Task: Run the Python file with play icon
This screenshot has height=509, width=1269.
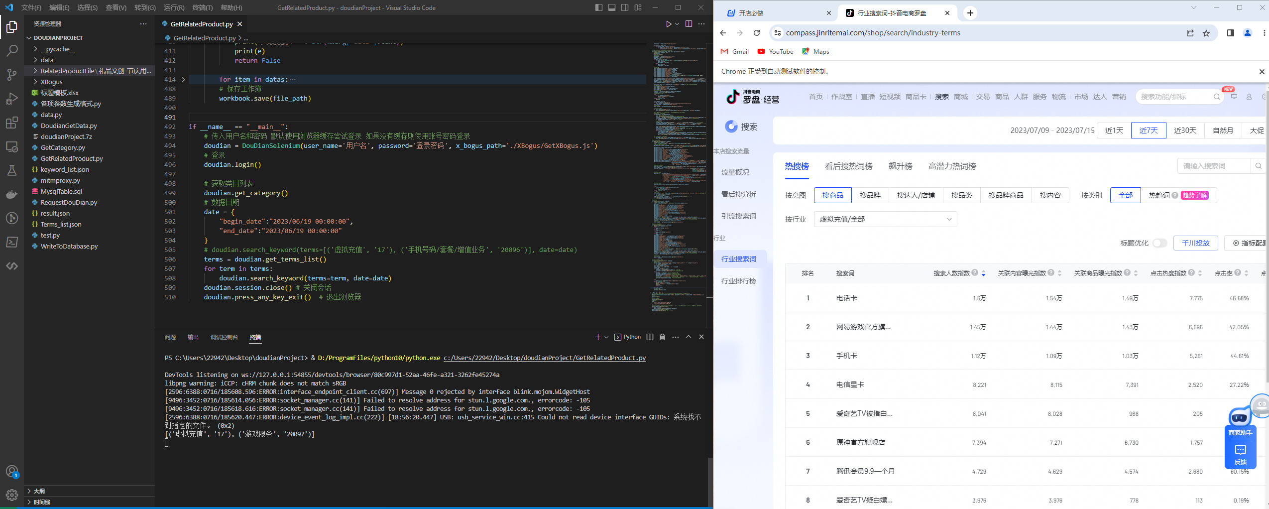Action: (x=669, y=24)
